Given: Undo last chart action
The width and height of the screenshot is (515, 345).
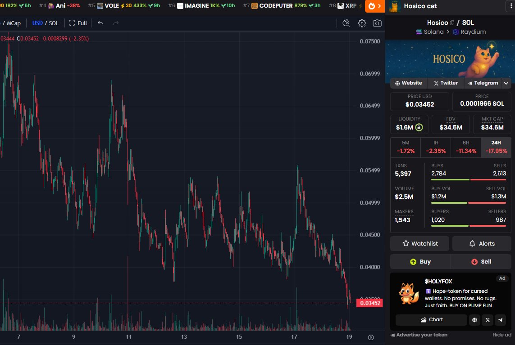Looking at the screenshot, I should (x=100, y=23).
